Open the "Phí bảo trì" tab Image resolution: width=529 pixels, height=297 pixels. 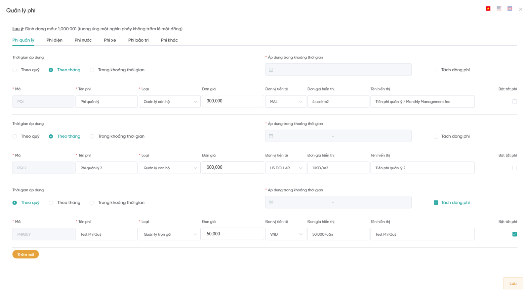(x=138, y=40)
